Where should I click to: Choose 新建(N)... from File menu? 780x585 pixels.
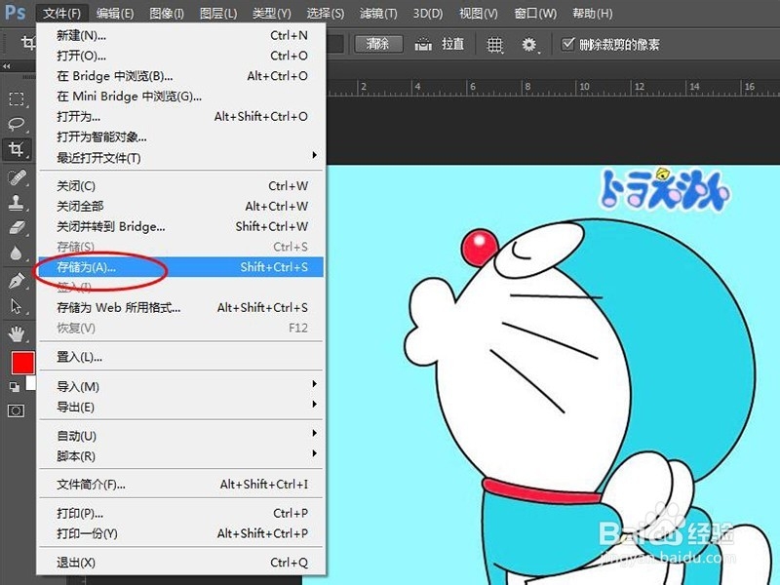point(181,35)
